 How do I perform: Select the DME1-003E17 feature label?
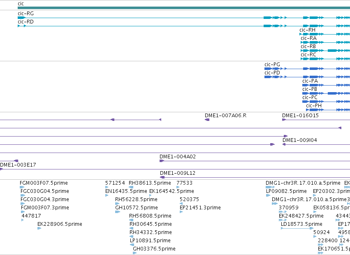[18, 165]
